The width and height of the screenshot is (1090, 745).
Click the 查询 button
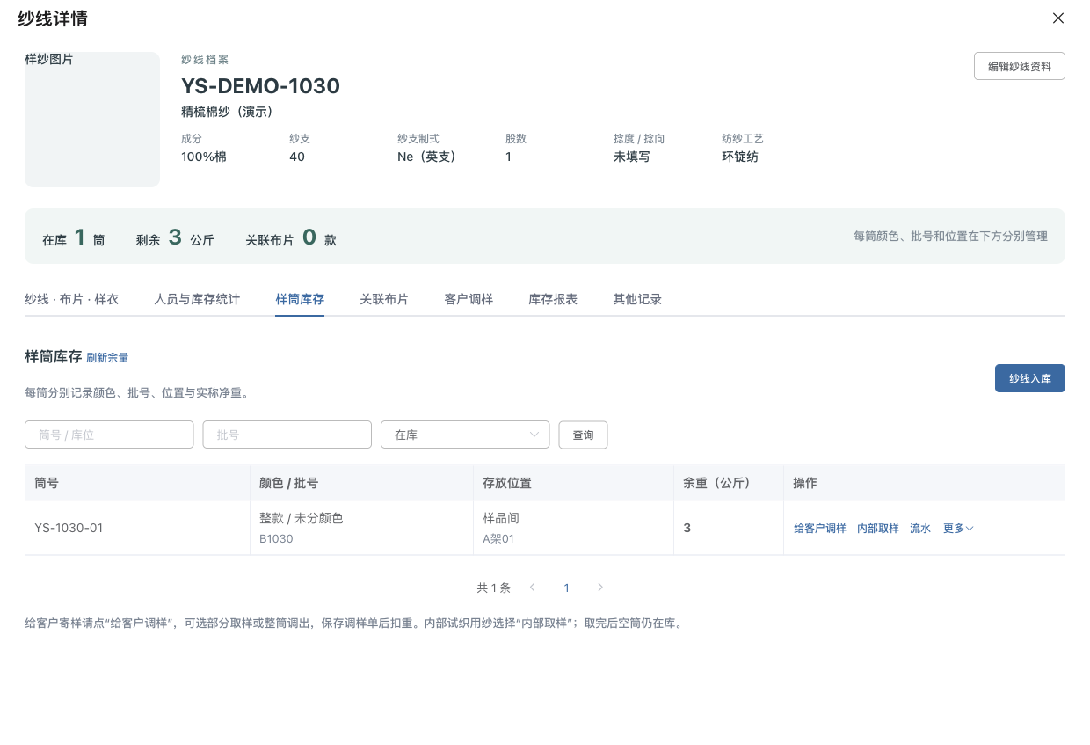(x=583, y=435)
